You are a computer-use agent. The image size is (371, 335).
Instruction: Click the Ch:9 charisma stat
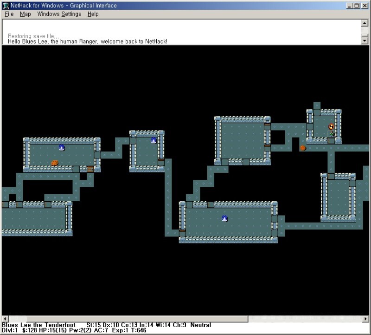coord(179,325)
